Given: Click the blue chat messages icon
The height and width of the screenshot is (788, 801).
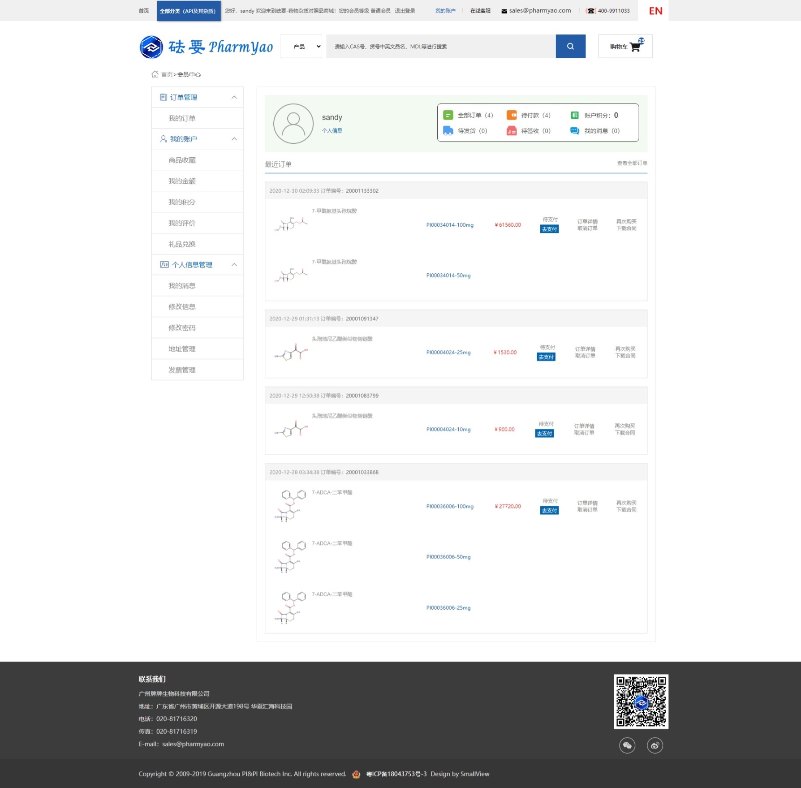Looking at the screenshot, I should pyautogui.click(x=574, y=131).
